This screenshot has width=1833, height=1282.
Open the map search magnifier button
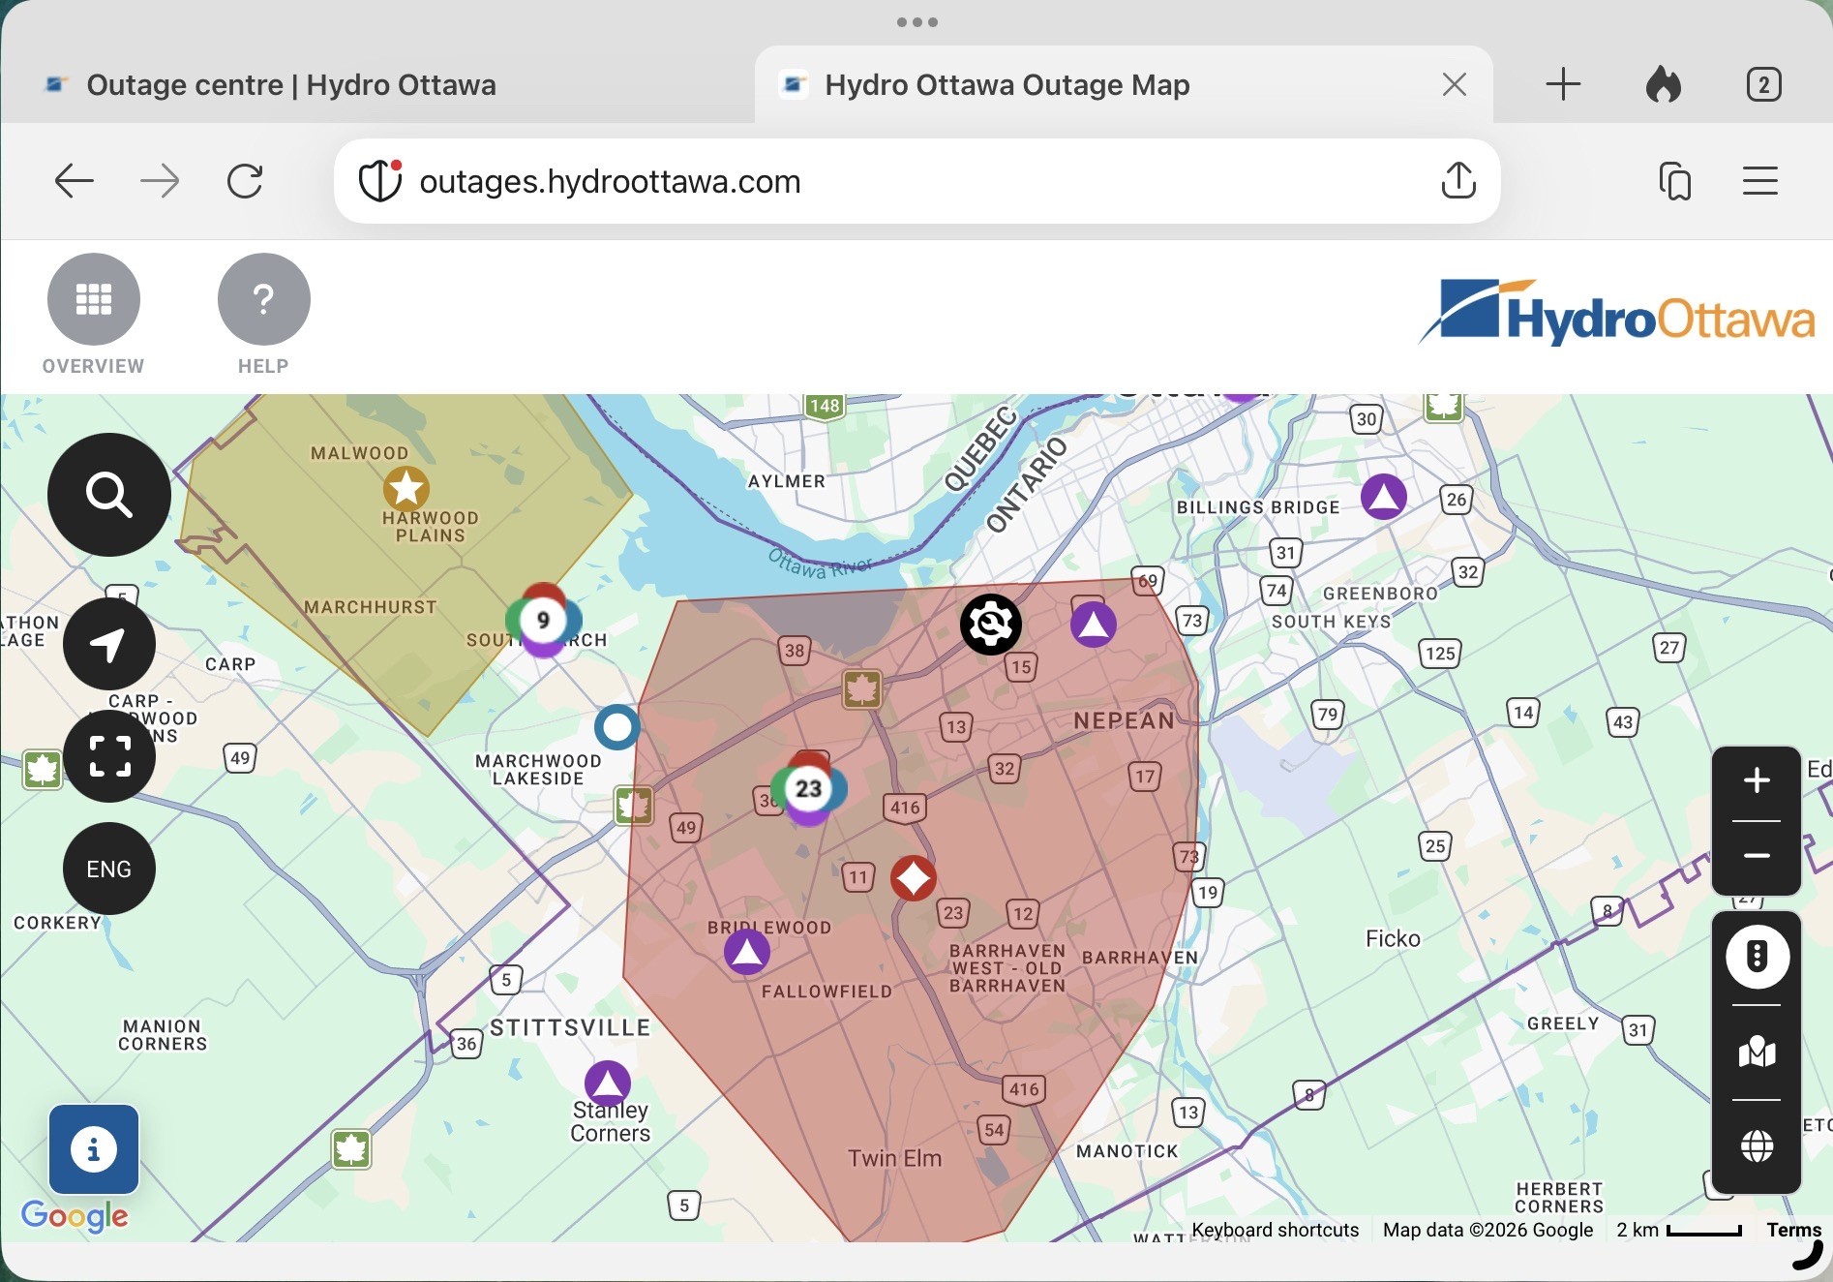(x=109, y=495)
